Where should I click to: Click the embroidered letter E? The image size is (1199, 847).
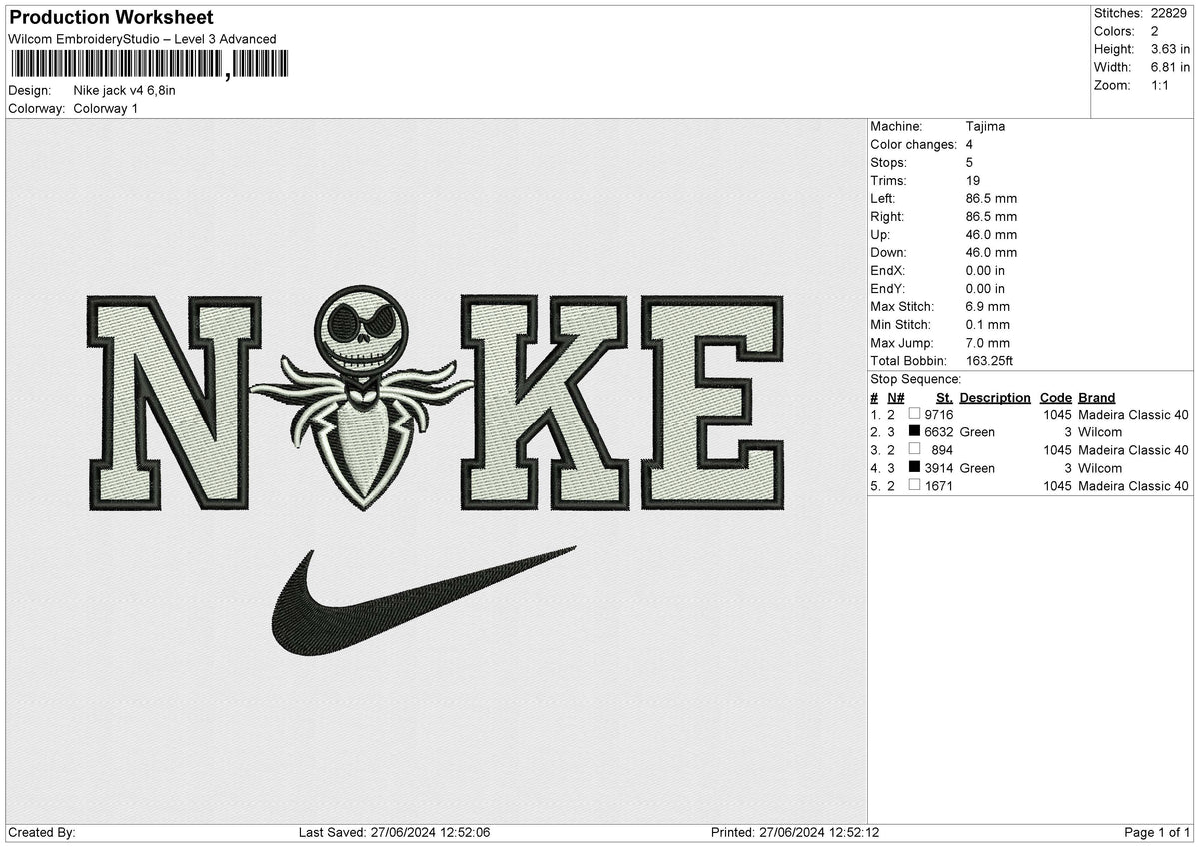(712, 403)
